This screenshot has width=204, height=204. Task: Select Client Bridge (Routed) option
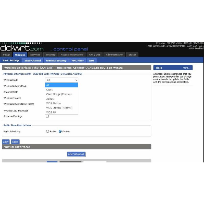tap(61, 94)
